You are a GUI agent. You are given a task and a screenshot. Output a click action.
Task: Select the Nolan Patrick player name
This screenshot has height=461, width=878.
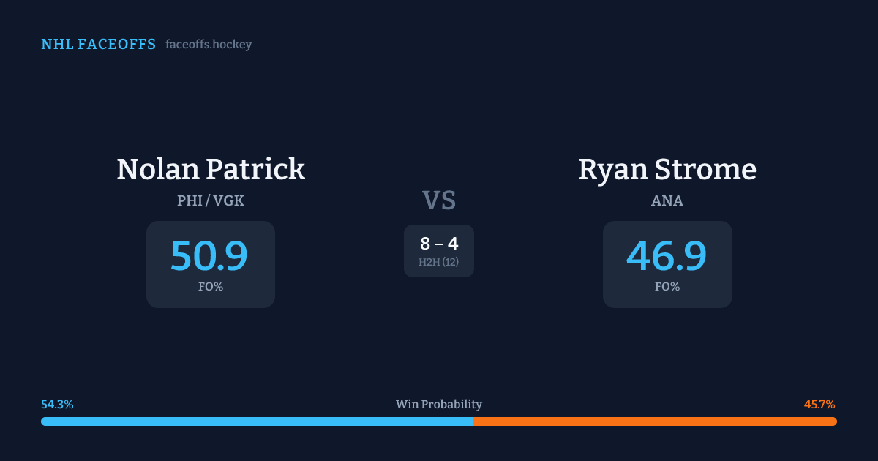coord(211,169)
